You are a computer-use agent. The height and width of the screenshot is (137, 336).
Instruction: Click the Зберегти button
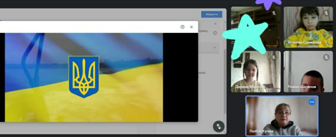212,14
